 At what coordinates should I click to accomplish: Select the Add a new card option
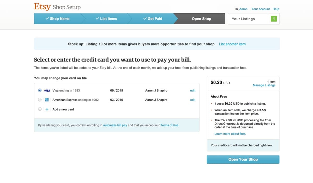tap(40, 109)
